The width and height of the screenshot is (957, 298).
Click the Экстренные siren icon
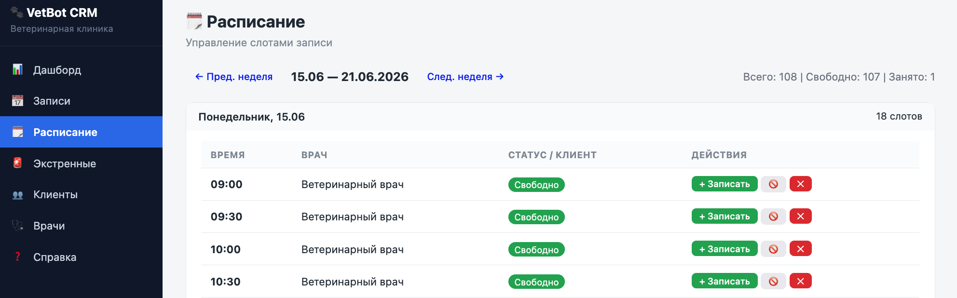[17, 163]
